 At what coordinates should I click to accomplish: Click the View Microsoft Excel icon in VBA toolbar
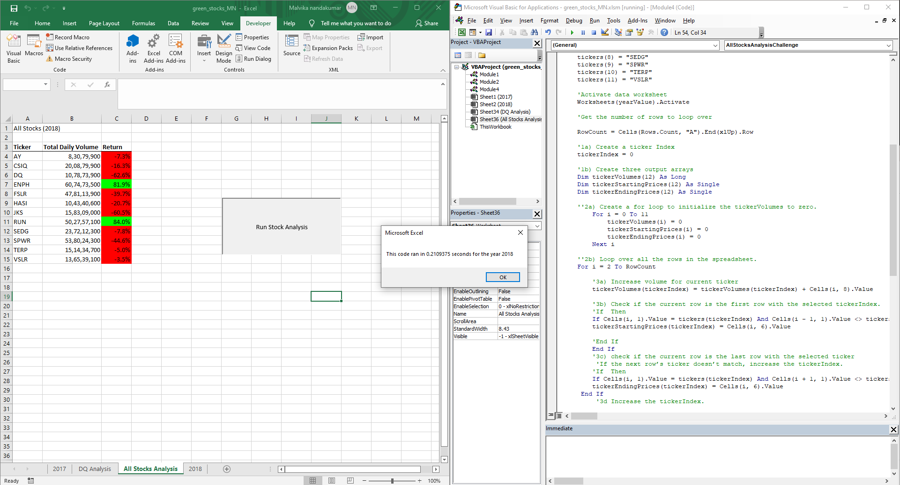pos(462,32)
